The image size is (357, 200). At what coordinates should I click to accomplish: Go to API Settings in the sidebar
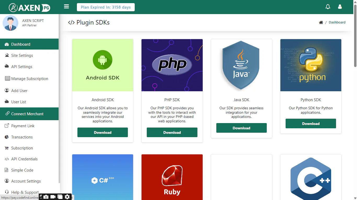pos(29,66)
